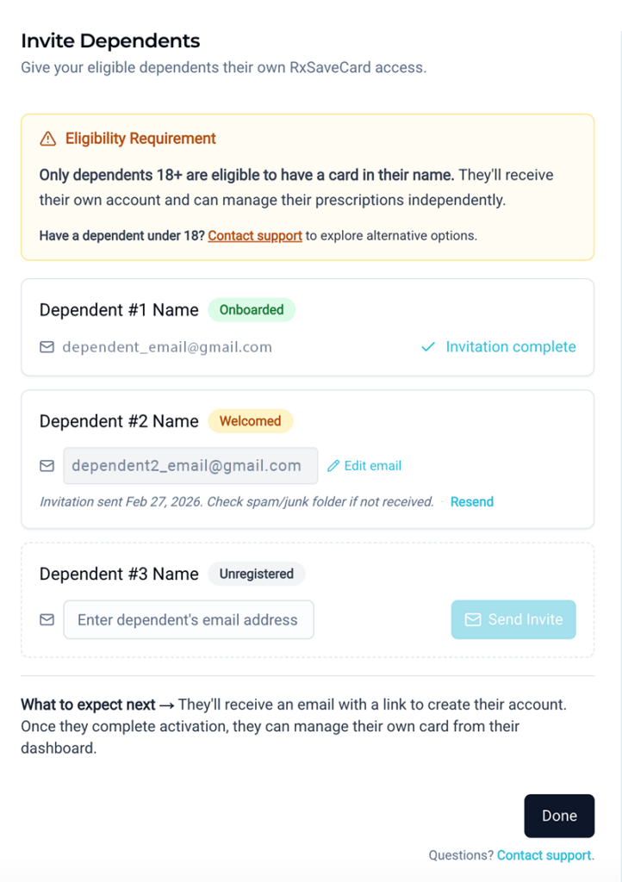
Task: Click the envelope icon beside Dependent #3 email input
Action: tap(47, 620)
